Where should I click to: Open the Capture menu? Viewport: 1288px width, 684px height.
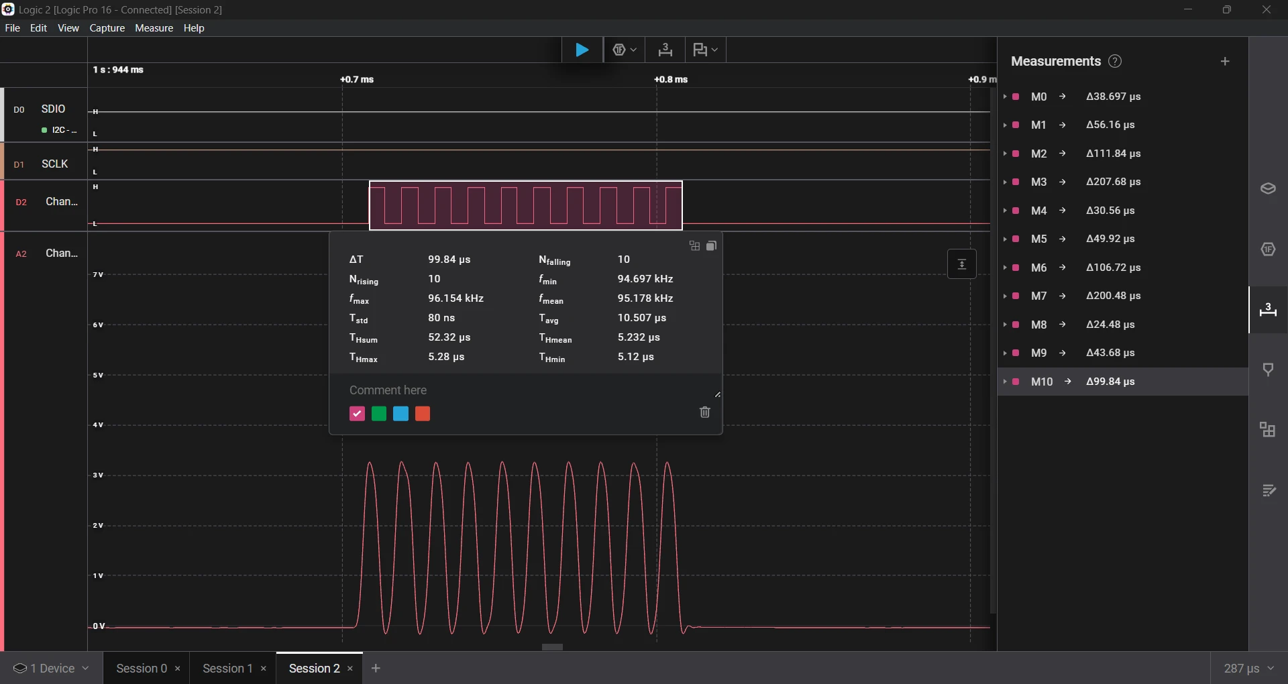tap(107, 28)
